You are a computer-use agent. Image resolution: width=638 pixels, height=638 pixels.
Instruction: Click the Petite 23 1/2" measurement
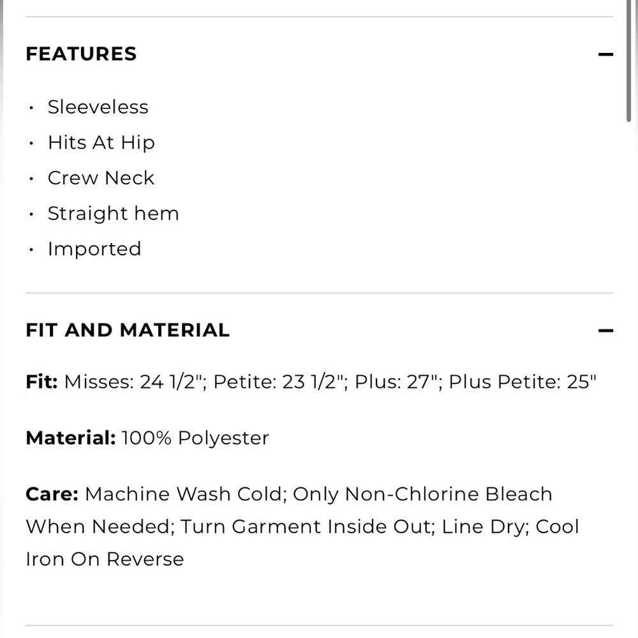coord(280,382)
